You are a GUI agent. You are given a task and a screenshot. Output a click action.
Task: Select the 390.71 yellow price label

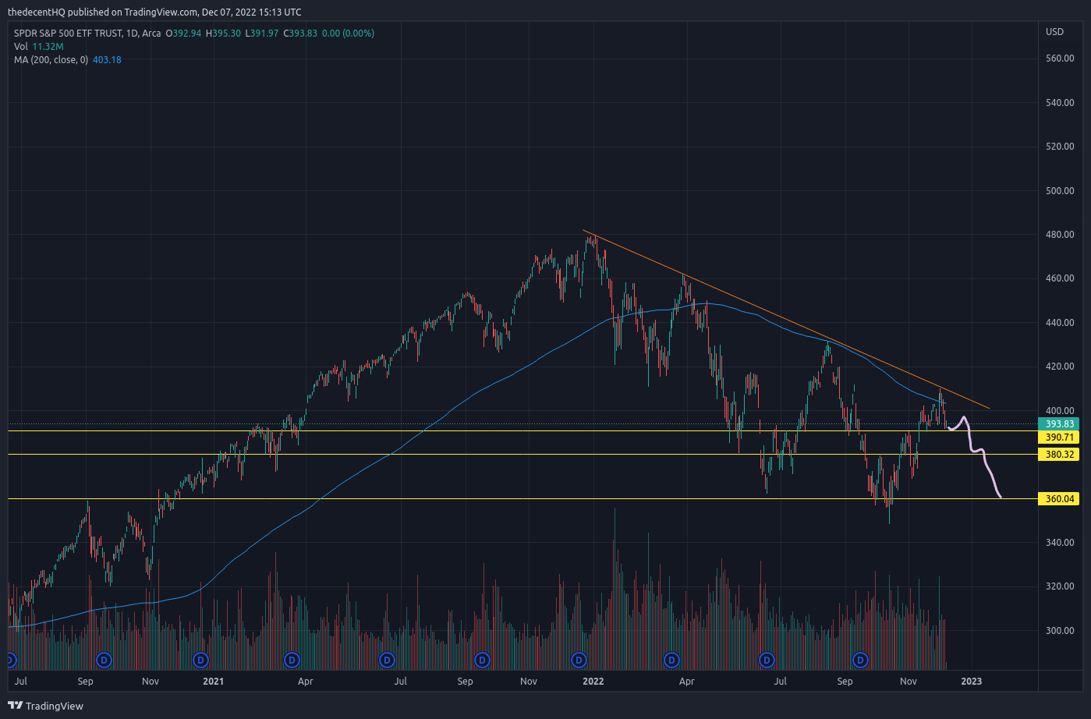coord(1060,437)
